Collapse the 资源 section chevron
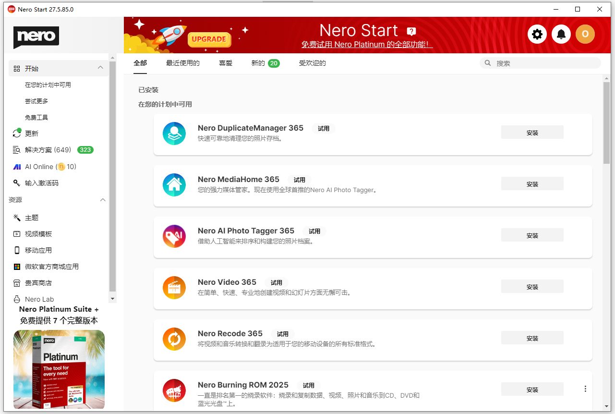615x414 pixels. [x=103, y=200]
